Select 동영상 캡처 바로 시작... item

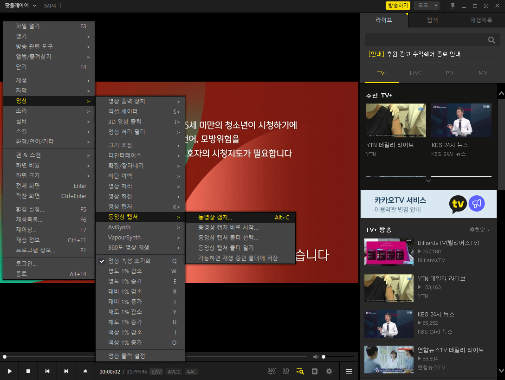point(240,228)
